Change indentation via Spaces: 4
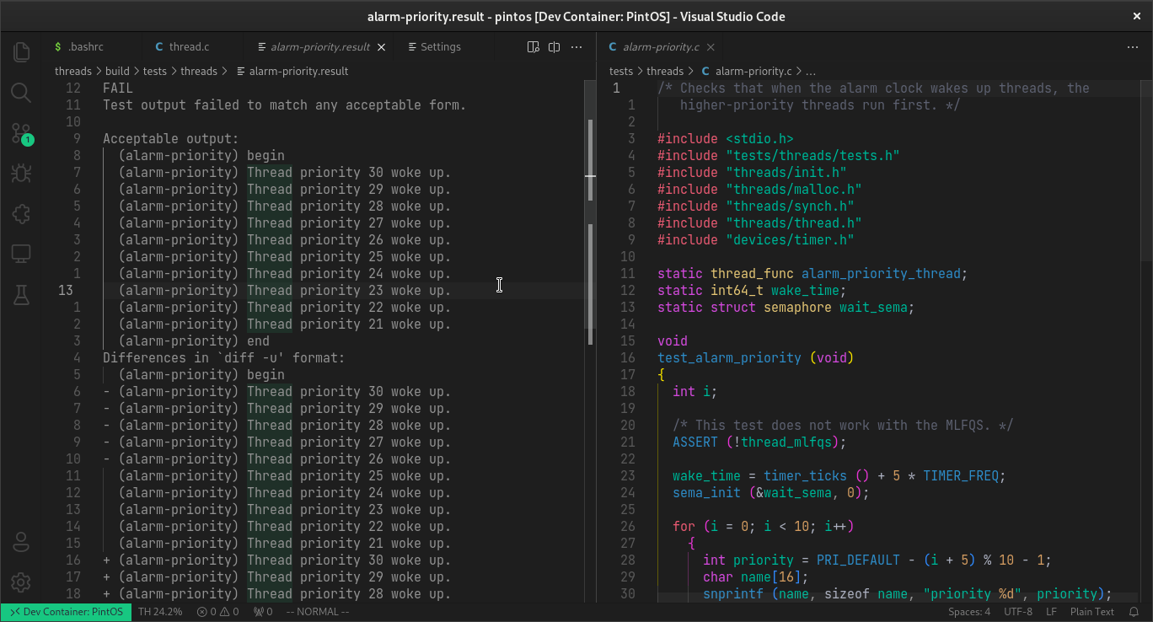 (969, 612)
